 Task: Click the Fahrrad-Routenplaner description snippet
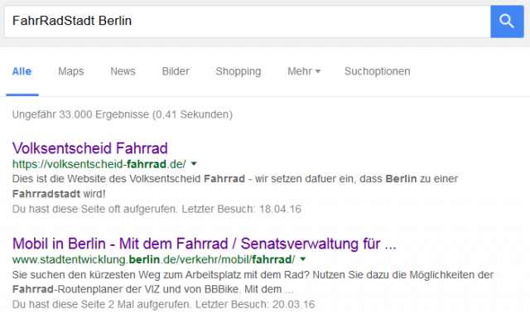[x=253, y=282]
